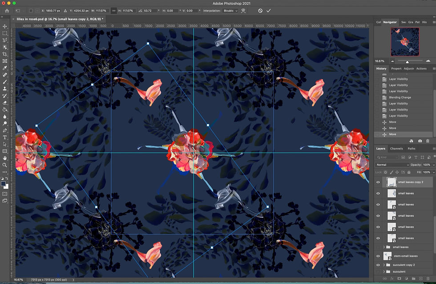Open the background color swatch

pyautogui.click(x=6, y=187)
